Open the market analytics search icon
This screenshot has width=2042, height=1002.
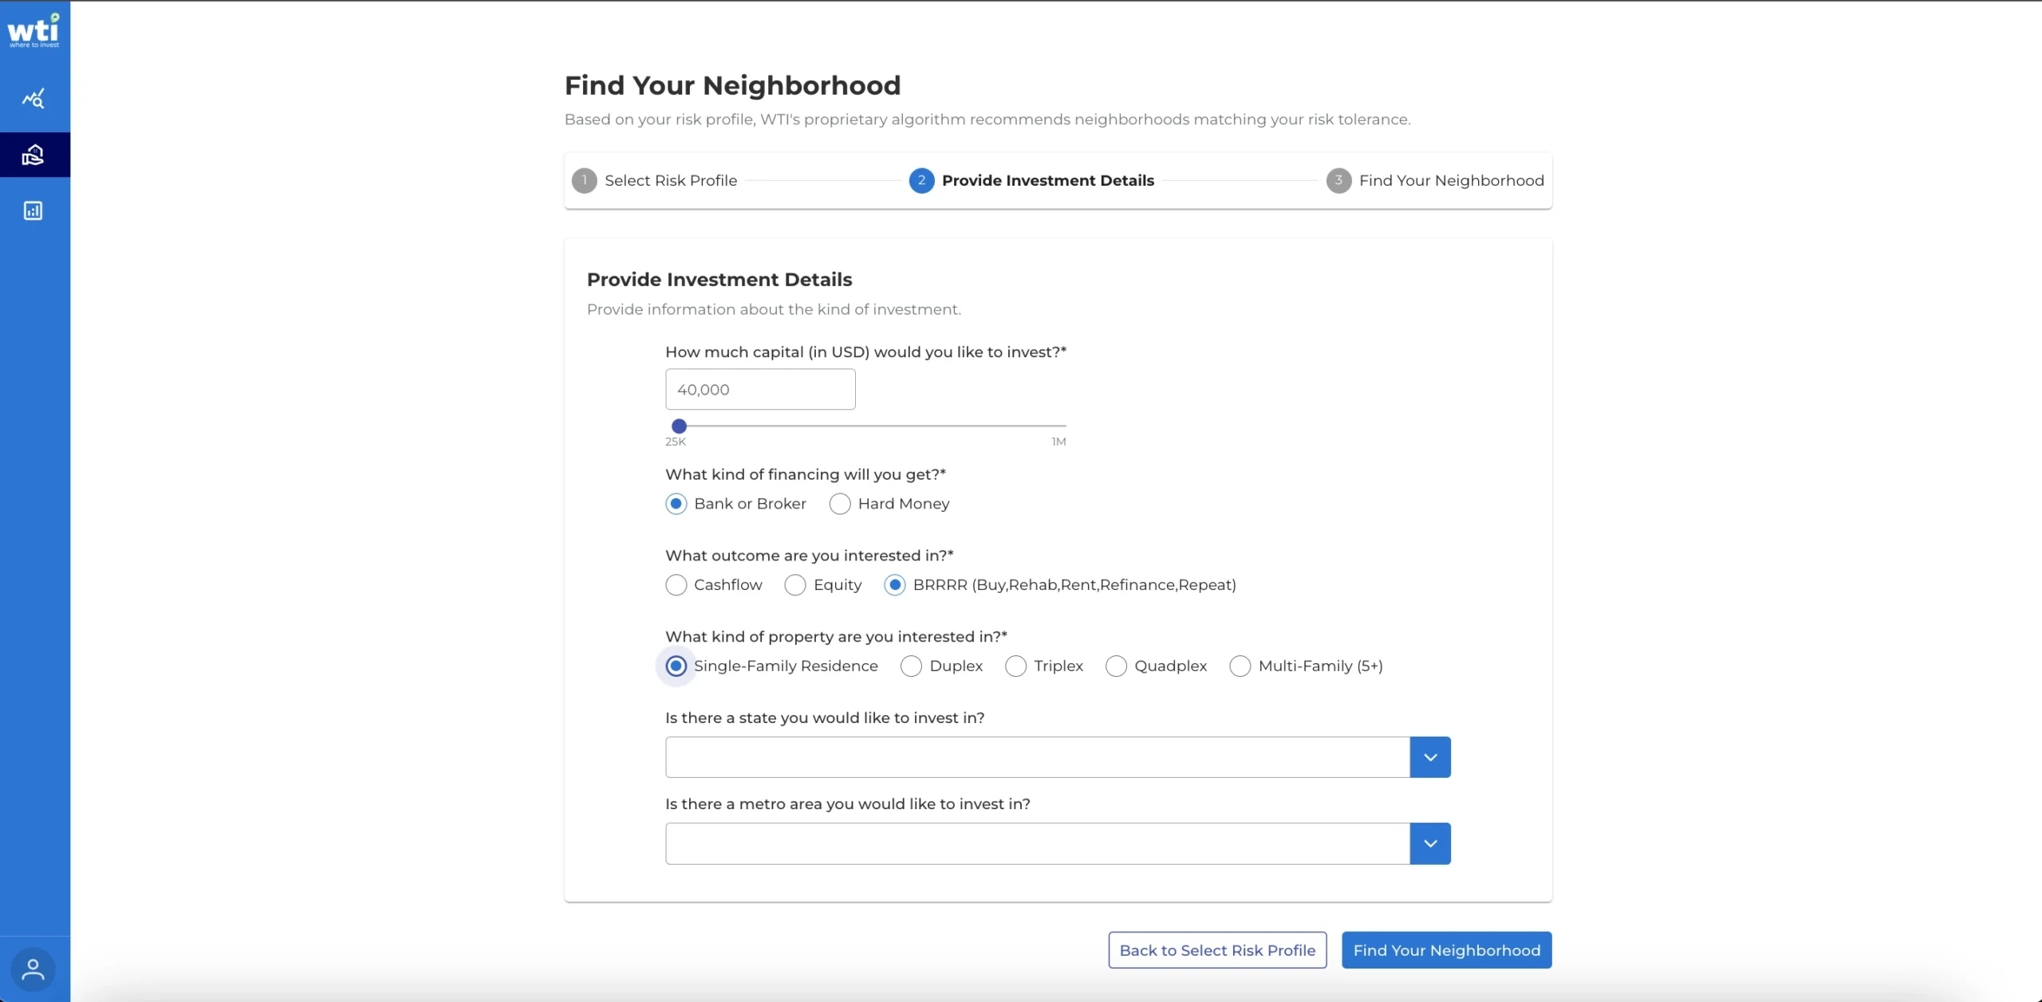coord(34,99)
